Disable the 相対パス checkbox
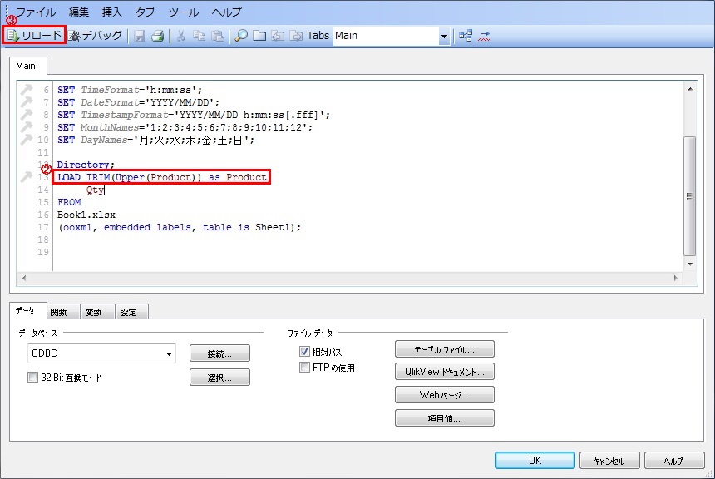This screenshot has width=715, height=479. point(305,350)
